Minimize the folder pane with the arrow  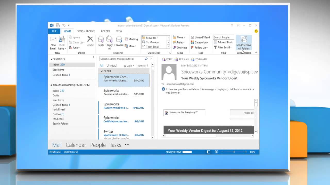click(94, 57)
